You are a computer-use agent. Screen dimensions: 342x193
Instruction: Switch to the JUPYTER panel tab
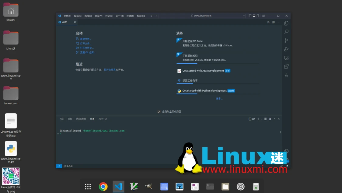tap(103, 119)
